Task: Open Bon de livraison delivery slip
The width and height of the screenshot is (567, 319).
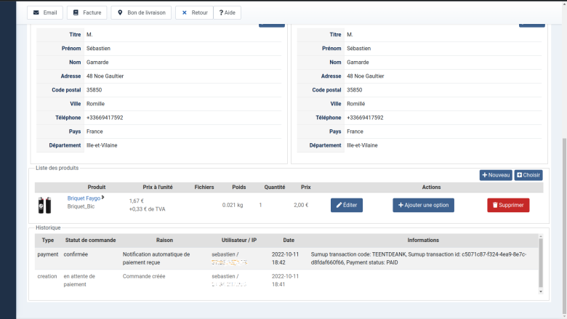Action: click(141, 13)
